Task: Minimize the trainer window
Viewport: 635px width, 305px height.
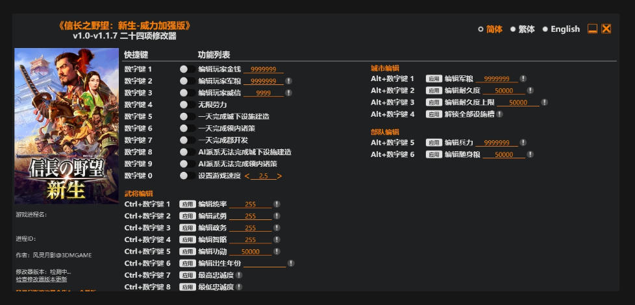Action: point(593,29)
